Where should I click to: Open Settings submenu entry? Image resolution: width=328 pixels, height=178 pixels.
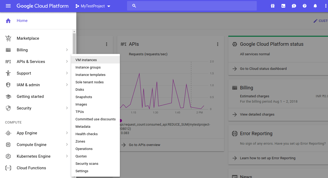(95, 171)
